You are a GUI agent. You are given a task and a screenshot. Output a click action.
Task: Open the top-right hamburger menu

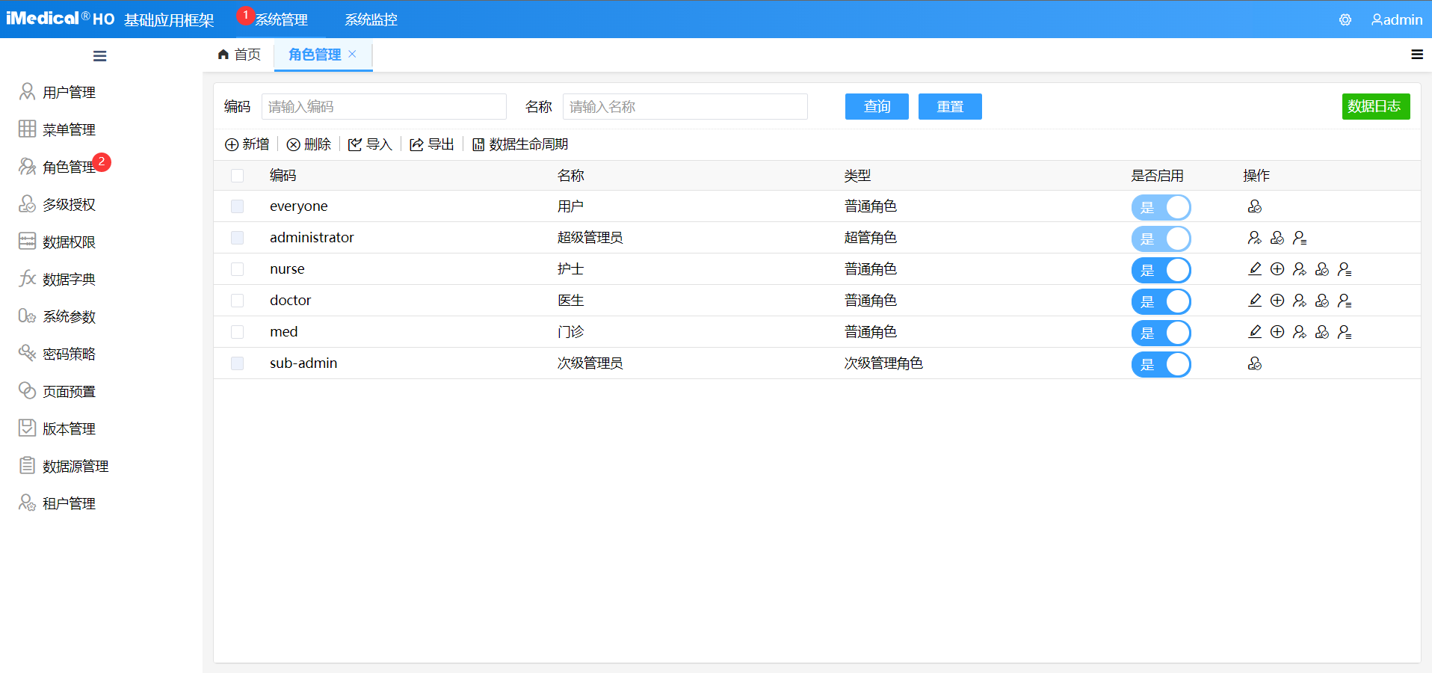coord(1416,55)
